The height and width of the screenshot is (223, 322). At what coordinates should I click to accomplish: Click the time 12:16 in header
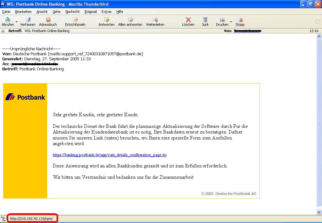(x=314, y=31)
